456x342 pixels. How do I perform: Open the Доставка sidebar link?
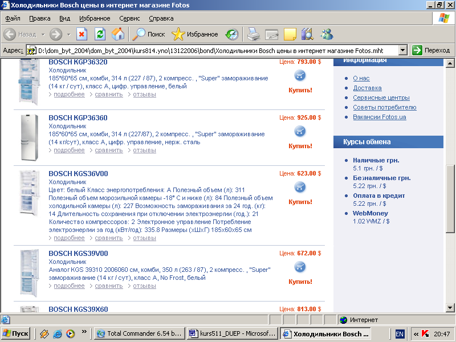[x=367, y=88]
